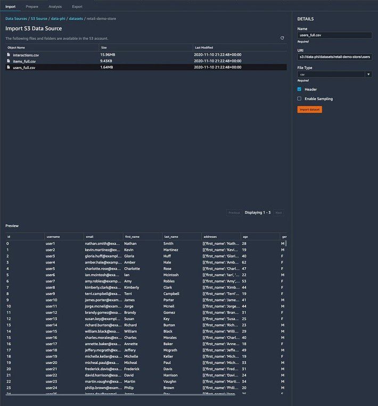Select the items_full.csv file row
This screenshot has height=406, width=378.
[146, 61]
